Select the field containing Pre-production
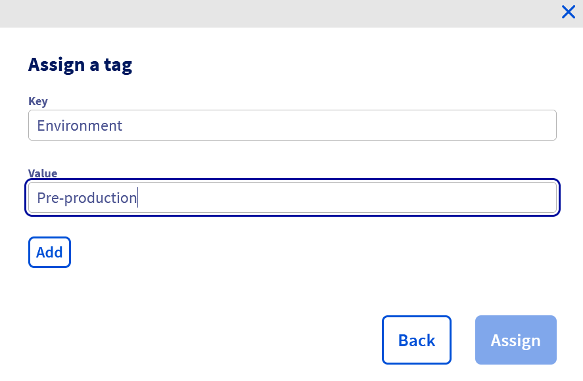 (x=292, y=198)
